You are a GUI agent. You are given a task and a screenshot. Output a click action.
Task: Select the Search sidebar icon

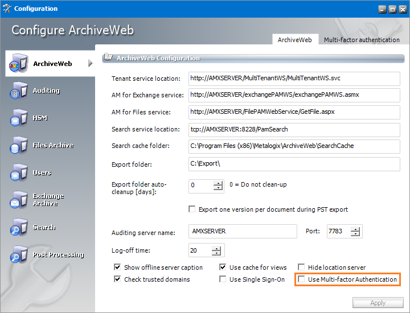[x=18, y=227]
